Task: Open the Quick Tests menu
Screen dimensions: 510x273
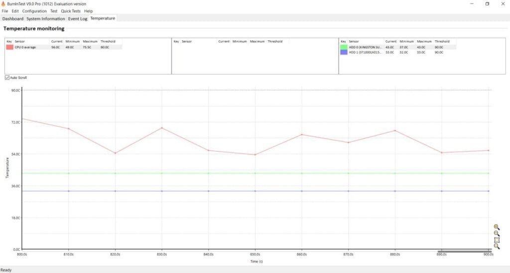Action: click(71, 11)
